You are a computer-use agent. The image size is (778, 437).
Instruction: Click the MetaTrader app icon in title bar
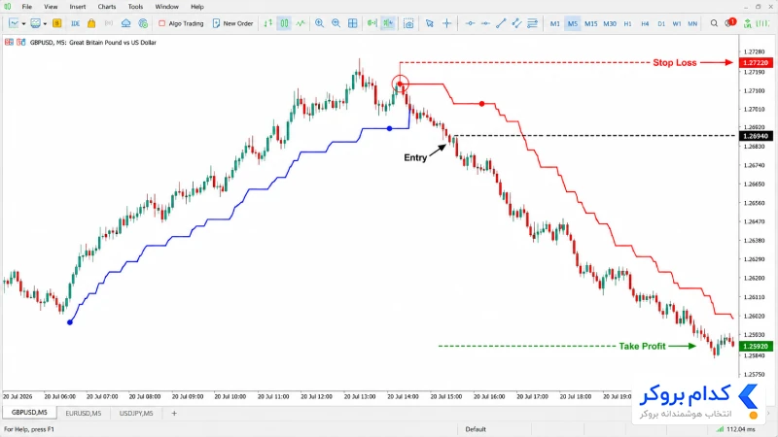click(8, 7)
